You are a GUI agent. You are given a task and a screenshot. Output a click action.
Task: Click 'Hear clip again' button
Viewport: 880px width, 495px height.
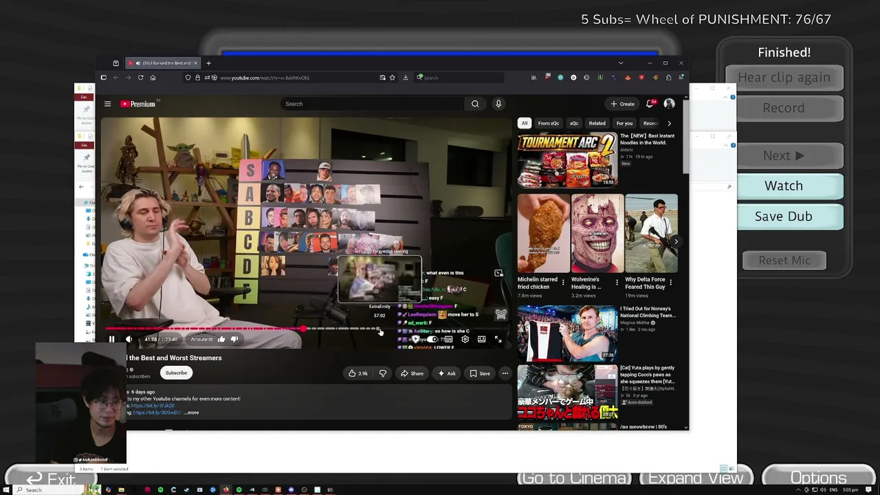click(x=784, y=78)
